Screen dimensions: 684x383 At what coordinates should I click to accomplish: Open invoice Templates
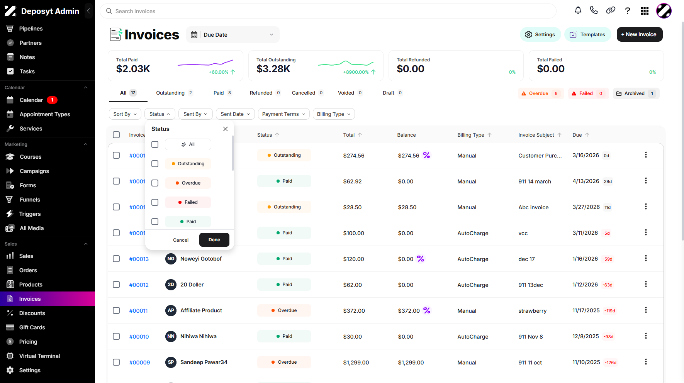click(x=588, y=34)
